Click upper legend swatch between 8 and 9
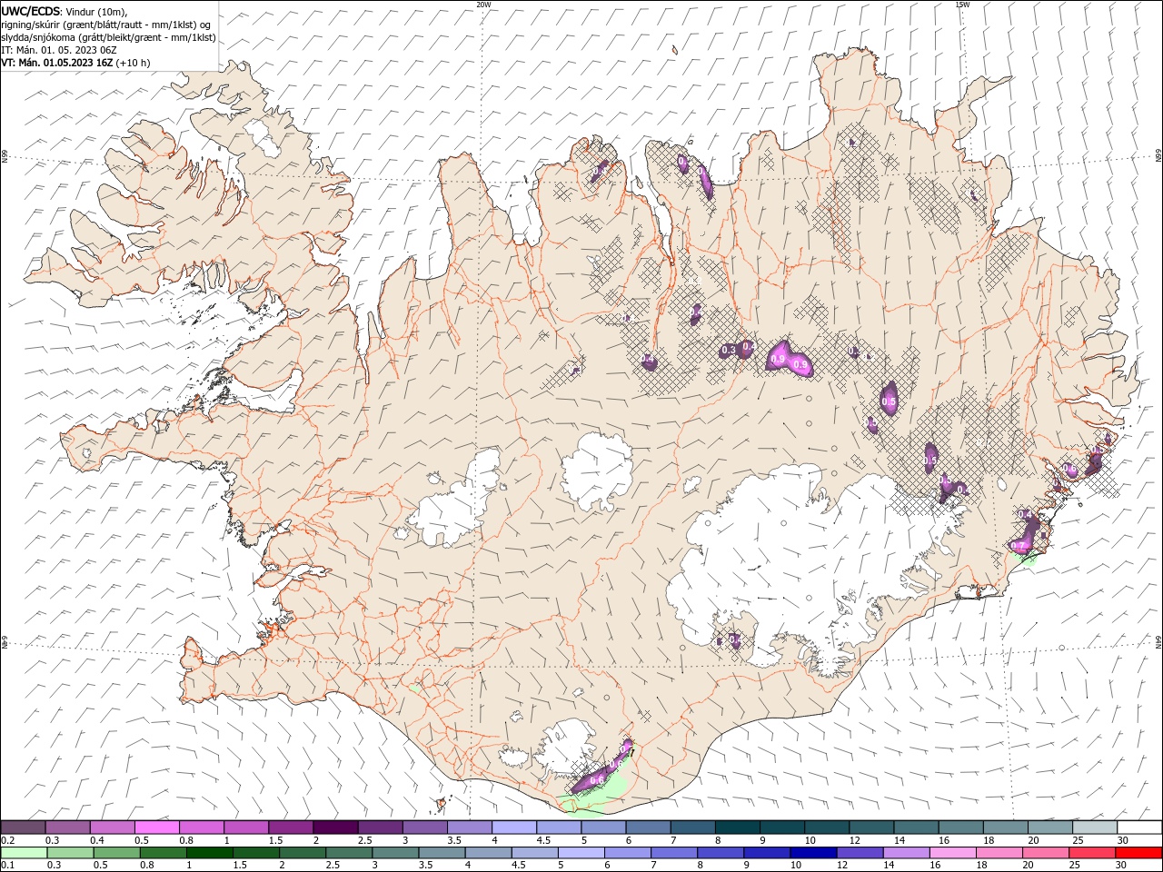 point(737,827)
